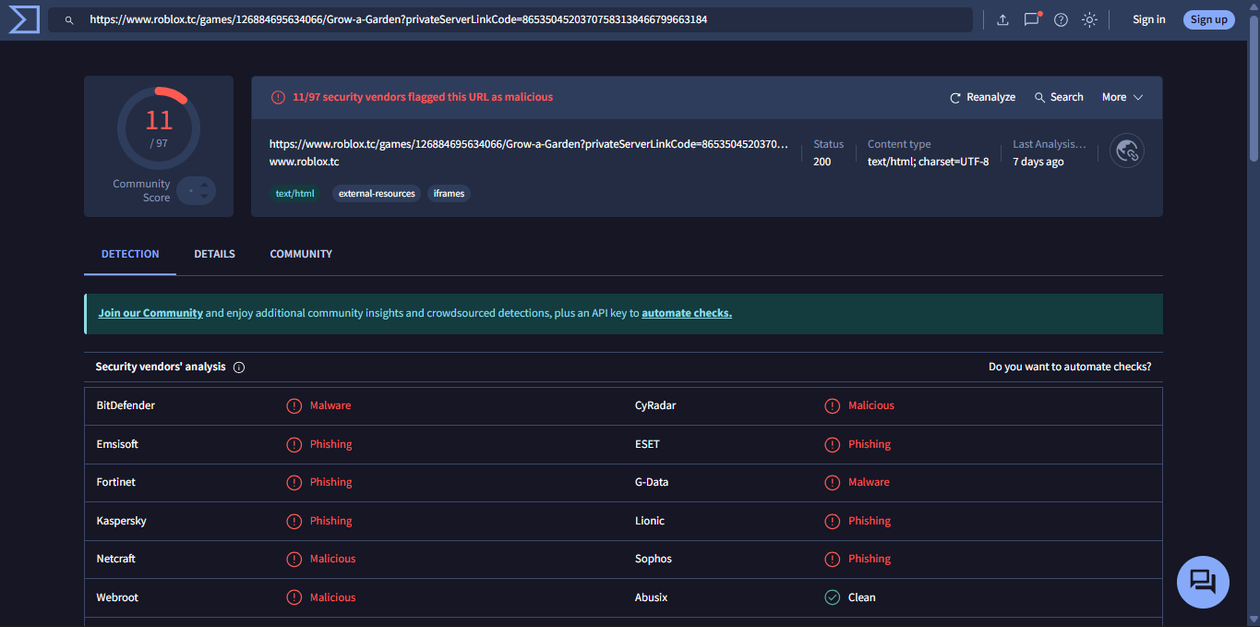The image size is (1260, 627).
Task: Switch to the DETAILS tab
Action: coord(214,253)
